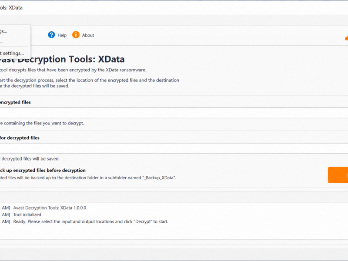Open the About dialog via orange info icon
The height and width of the screenshot is (261, 348).
coord(76,35)
